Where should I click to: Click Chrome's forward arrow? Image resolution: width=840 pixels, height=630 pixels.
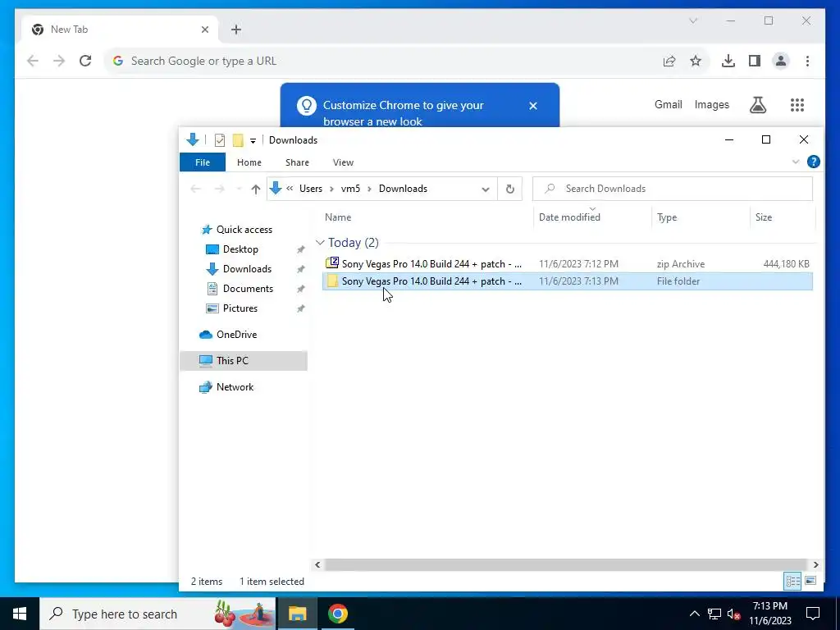pyautogui.click(x=59, y=61)
